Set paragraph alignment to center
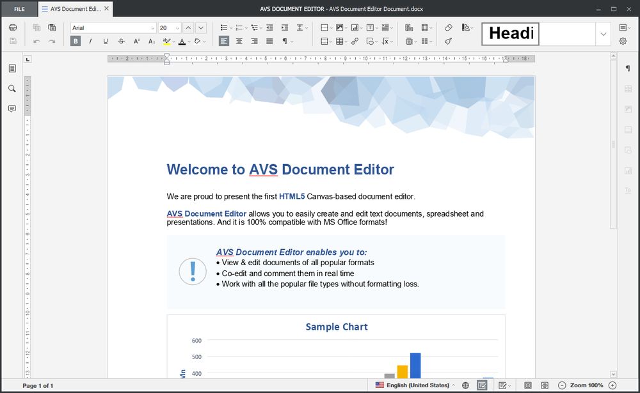640x393 pixels. tap(239, 41)
